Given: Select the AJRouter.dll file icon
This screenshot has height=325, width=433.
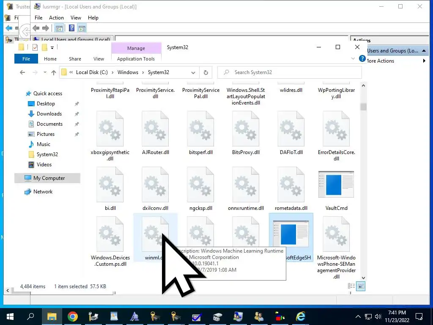Looking at the screenshot, I should [155, 129].
